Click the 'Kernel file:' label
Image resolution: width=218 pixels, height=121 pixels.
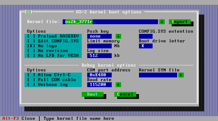click(43, 22)
